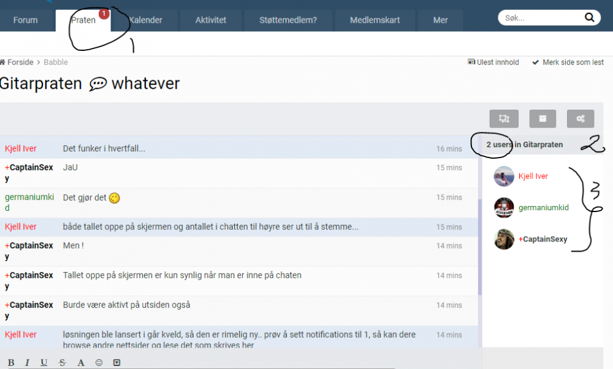Switch to the Kalender tab
Screen dimensions: 613x369
pyautogui.click(x=145, y=20)
